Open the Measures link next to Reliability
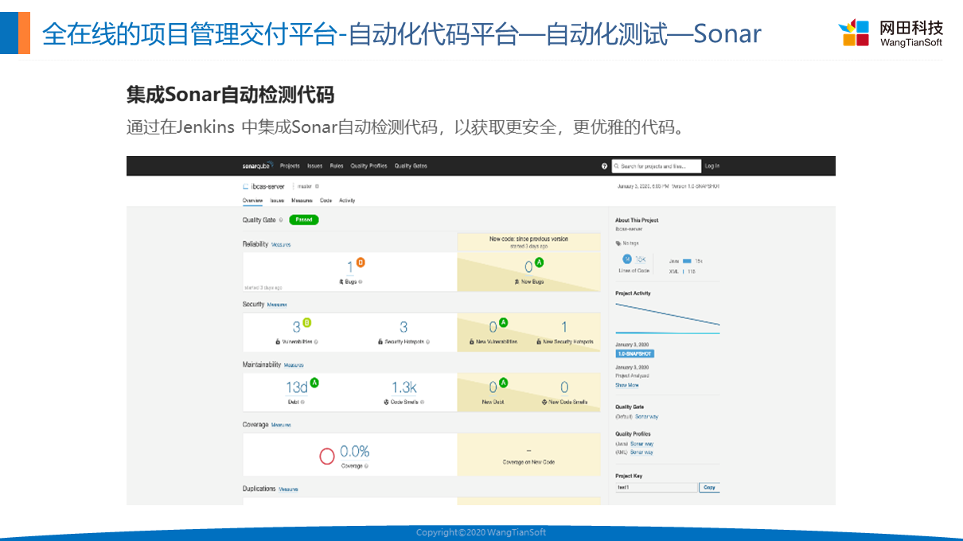Viewport: 963px width, 541px height. pos(281,245)
